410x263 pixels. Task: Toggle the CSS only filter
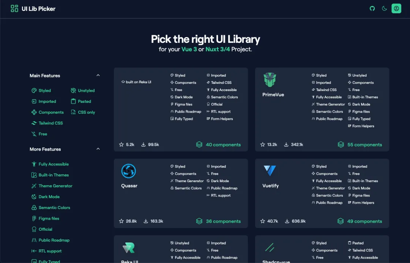(83, 112)
